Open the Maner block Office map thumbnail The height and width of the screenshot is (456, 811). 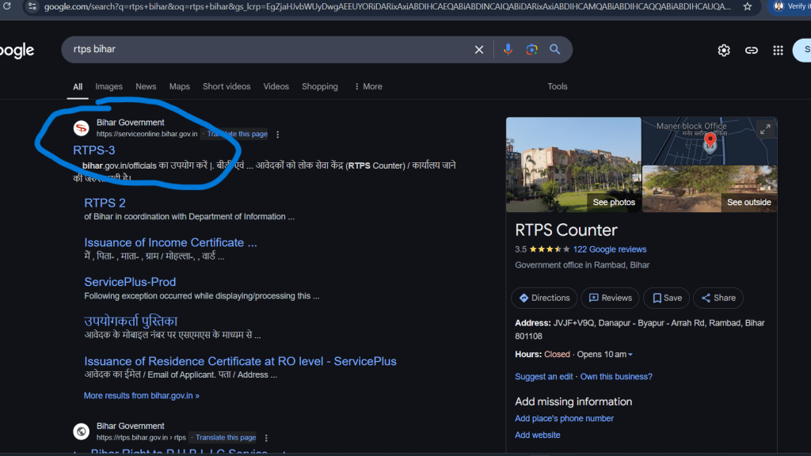pyautogui.click(x=710, y=141)
